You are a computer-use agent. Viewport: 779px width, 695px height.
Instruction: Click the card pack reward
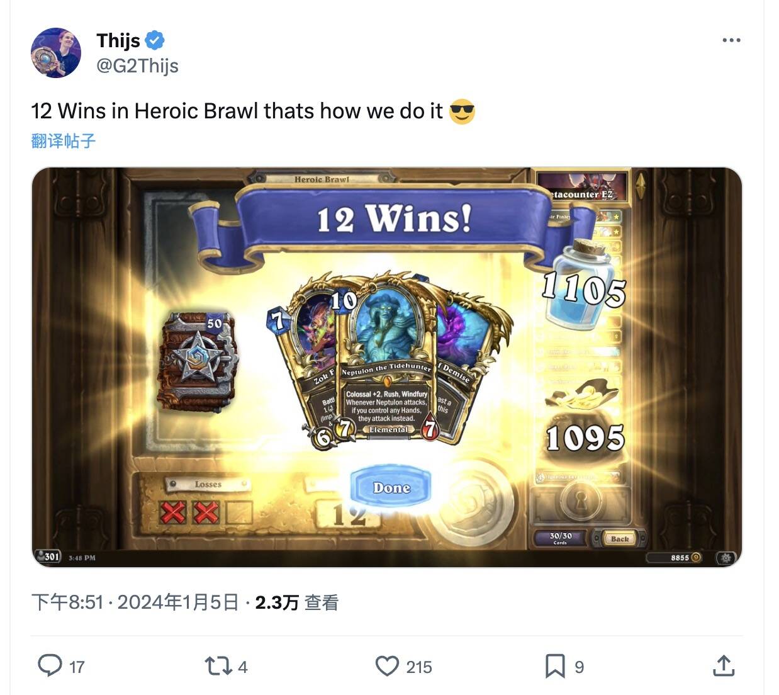198,362
